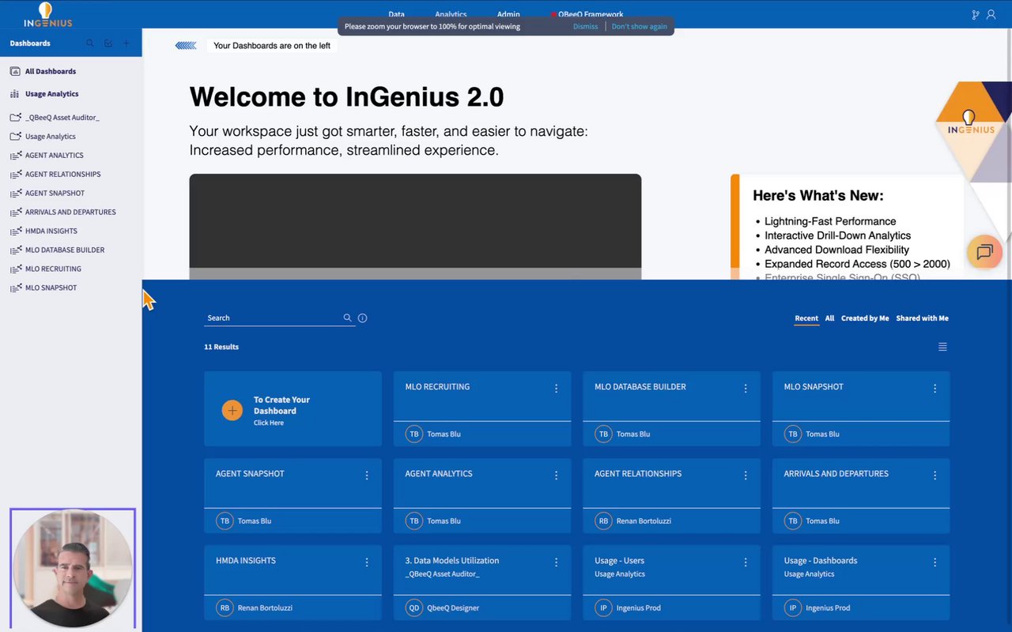Open the orange chat bubble widget
This screenshot has height=632, width=1012.
[984, 252]
